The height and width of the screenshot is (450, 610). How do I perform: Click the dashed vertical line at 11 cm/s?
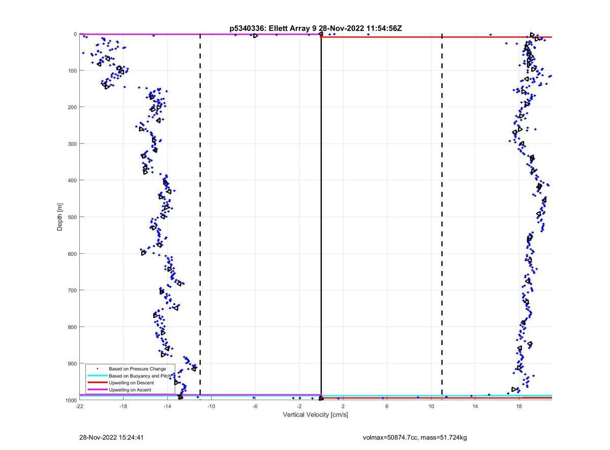point(442,217)
